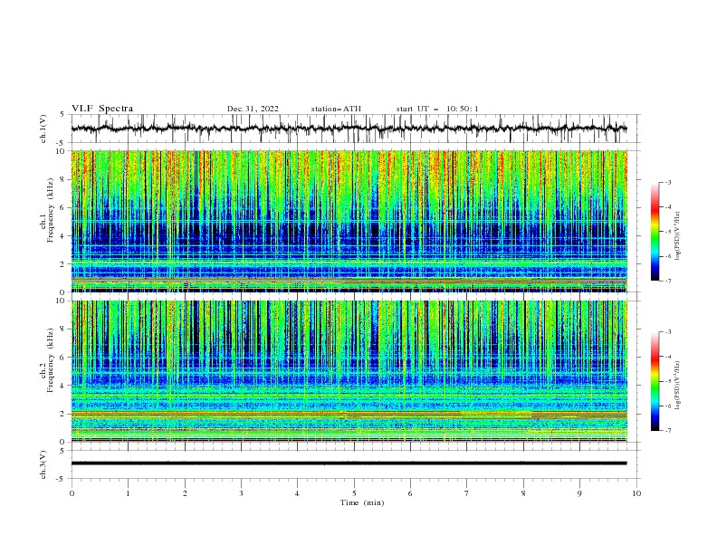Screen dimensions: 717x554
Task: Click the ch.2 spectrogram color scale bar
Action: pyautogui.click(x=655, y=381)
